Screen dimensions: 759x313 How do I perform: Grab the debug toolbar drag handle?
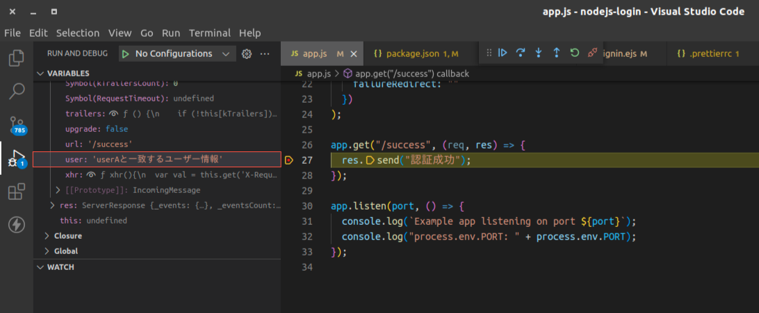489,53
